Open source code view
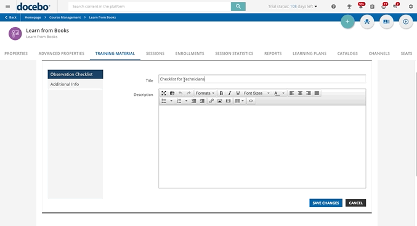 [251, 101]
